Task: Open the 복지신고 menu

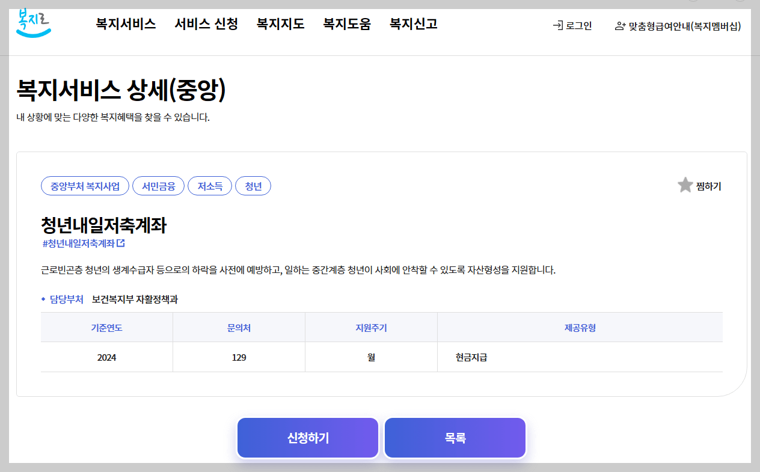Action: pos(412,25)
